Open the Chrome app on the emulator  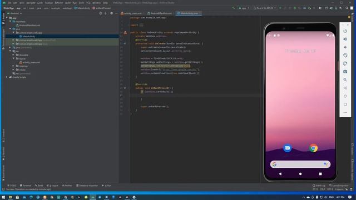tap(313, 148)
